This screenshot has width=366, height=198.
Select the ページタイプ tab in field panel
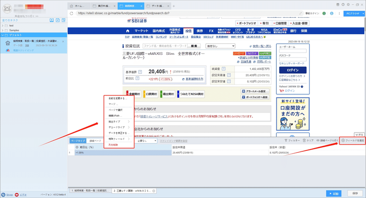tap(78, 141)
